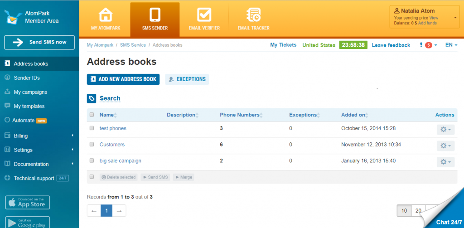
Task: Sort the table by Description
Action: coord(183,115)
